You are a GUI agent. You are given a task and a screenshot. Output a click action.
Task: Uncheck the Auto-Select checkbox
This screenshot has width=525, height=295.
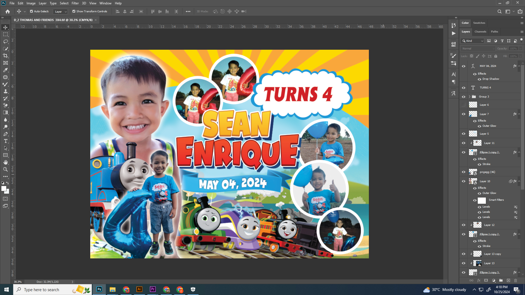[x=31, y=11]
